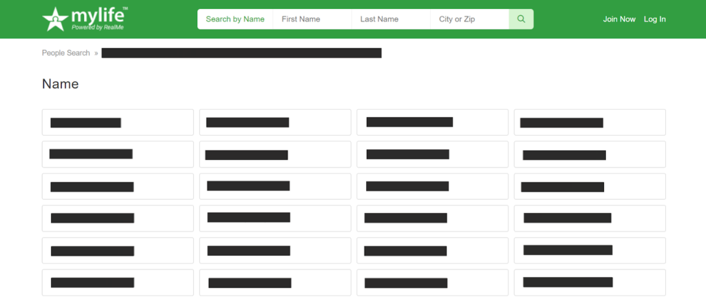Open bottom name card in first column
The height and width of the screenshot is (297, 706).
click(x=117, y=283)
